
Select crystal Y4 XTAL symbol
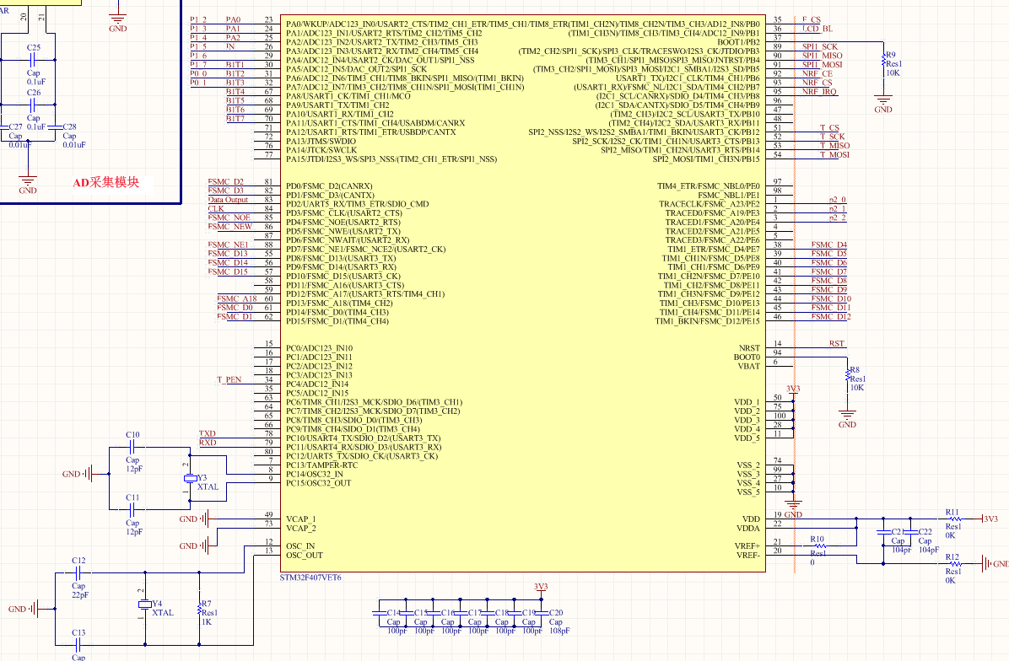145,605
